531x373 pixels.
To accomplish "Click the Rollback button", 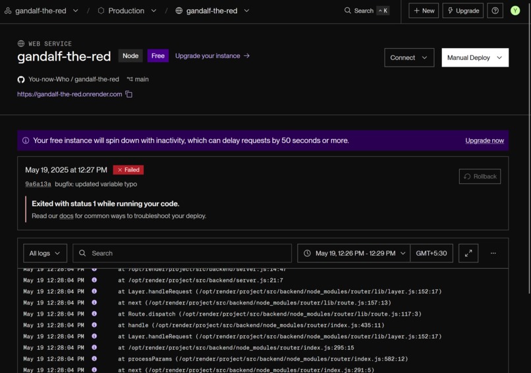I will (480, 177).
